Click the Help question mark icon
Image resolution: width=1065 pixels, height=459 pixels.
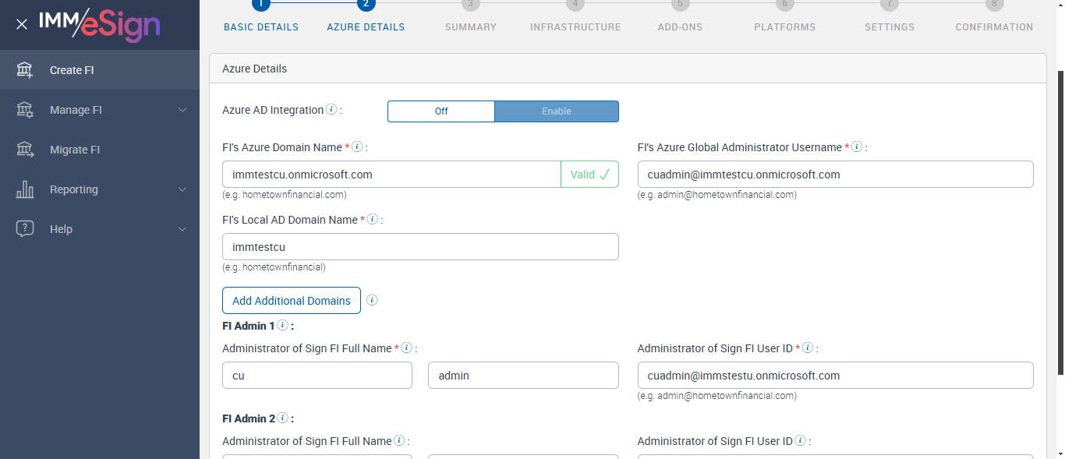click(x=25, y=229)
